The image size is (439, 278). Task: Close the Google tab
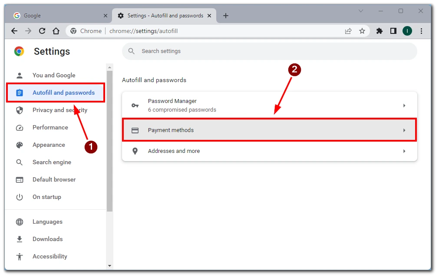click(x=105, y=16)
